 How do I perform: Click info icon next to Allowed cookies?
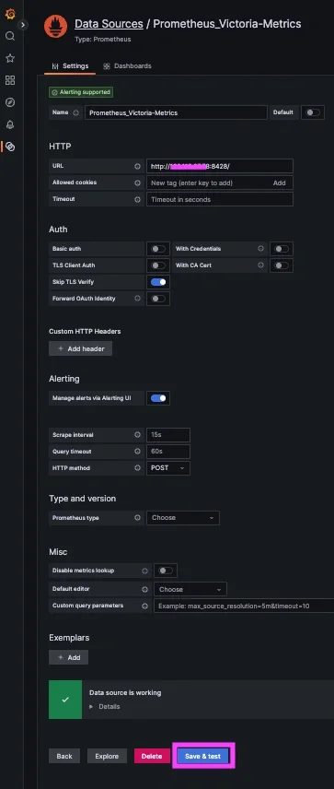pyautogui.click(x=138, y=183)
